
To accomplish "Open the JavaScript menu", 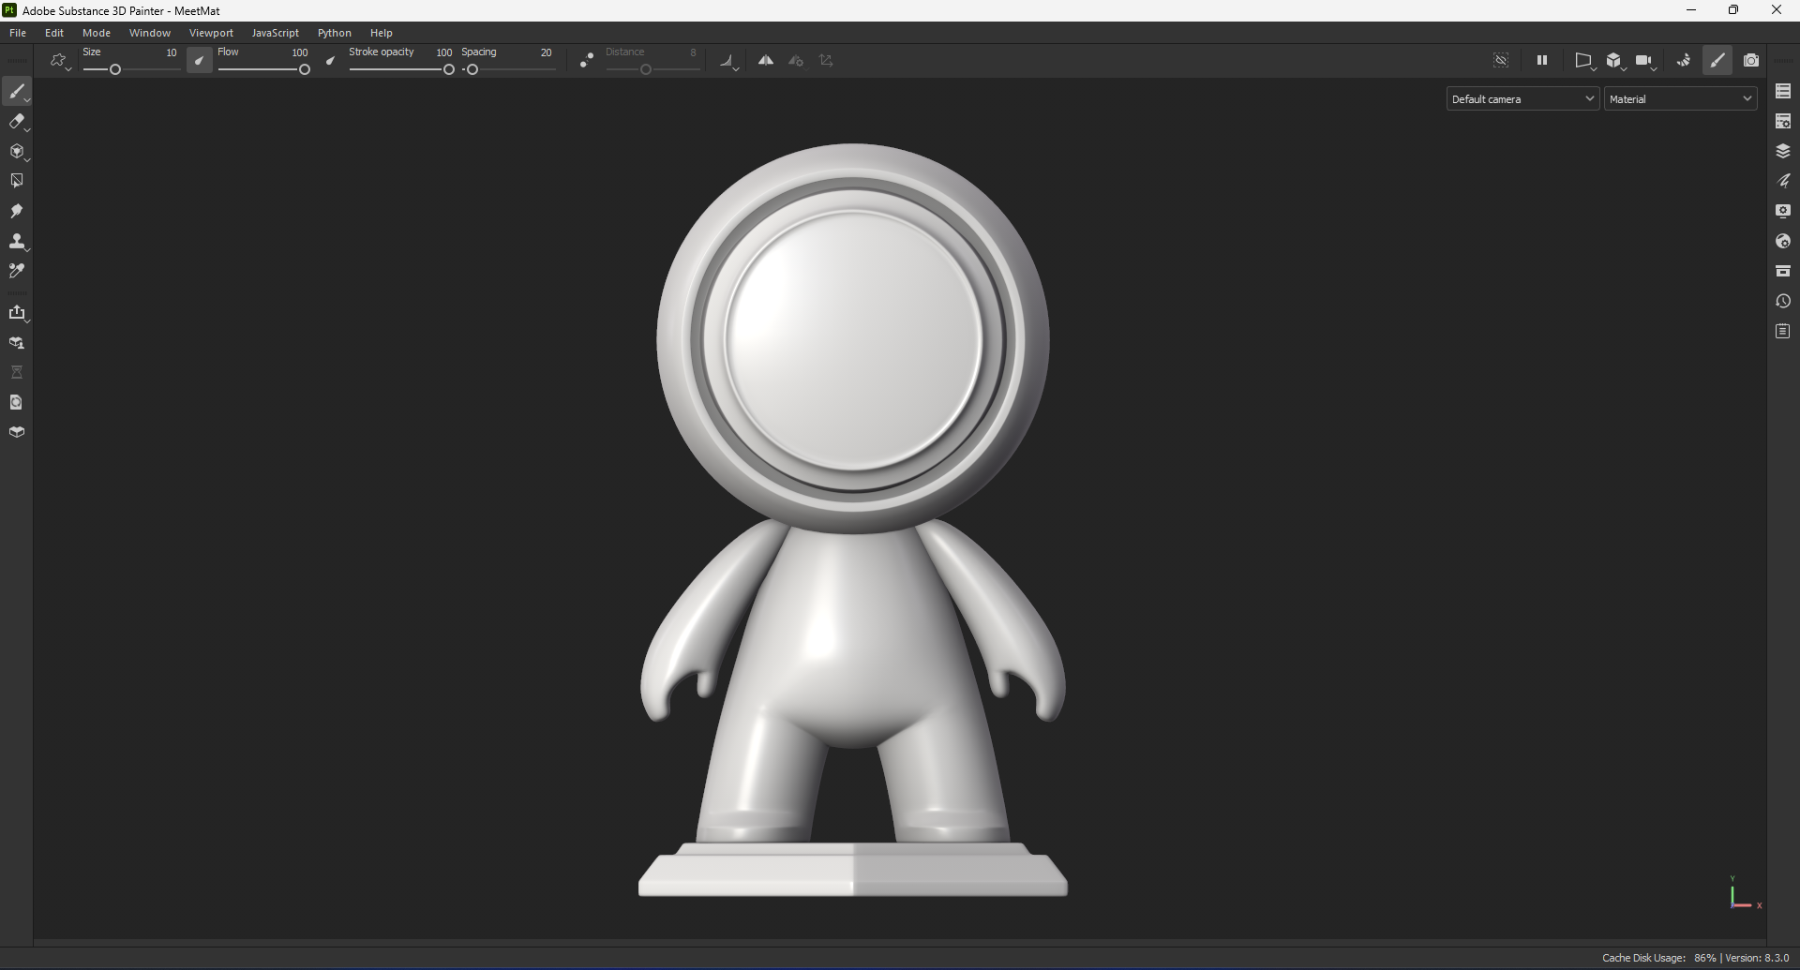I will (x=275, y=32).
